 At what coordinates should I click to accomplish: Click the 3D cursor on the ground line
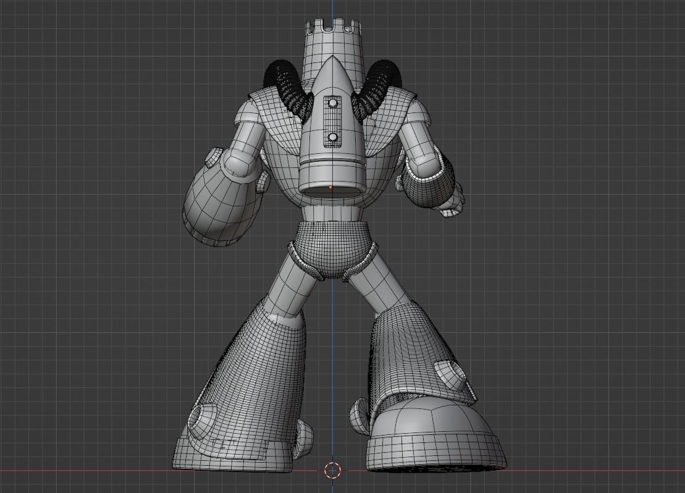pos(332,470)
